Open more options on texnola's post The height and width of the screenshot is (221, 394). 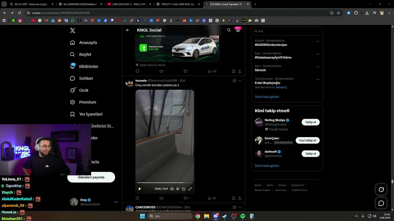click(x=240, y=81)
